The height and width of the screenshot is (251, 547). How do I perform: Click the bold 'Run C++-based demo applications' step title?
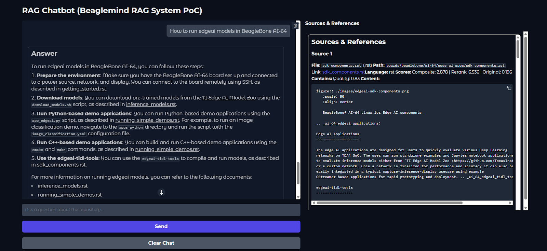(x=80, y=142)
